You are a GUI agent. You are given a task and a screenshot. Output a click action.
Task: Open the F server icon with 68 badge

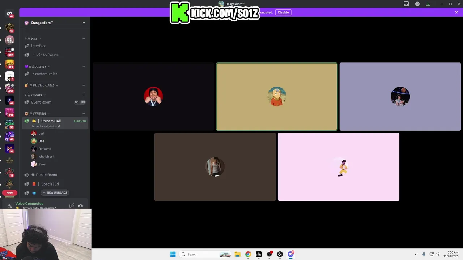(x=10, y=101)
